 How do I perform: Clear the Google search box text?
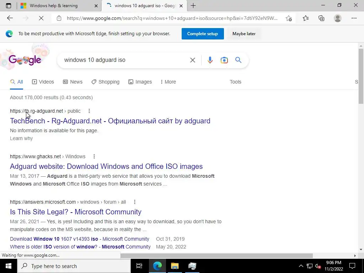click(192, 60)
